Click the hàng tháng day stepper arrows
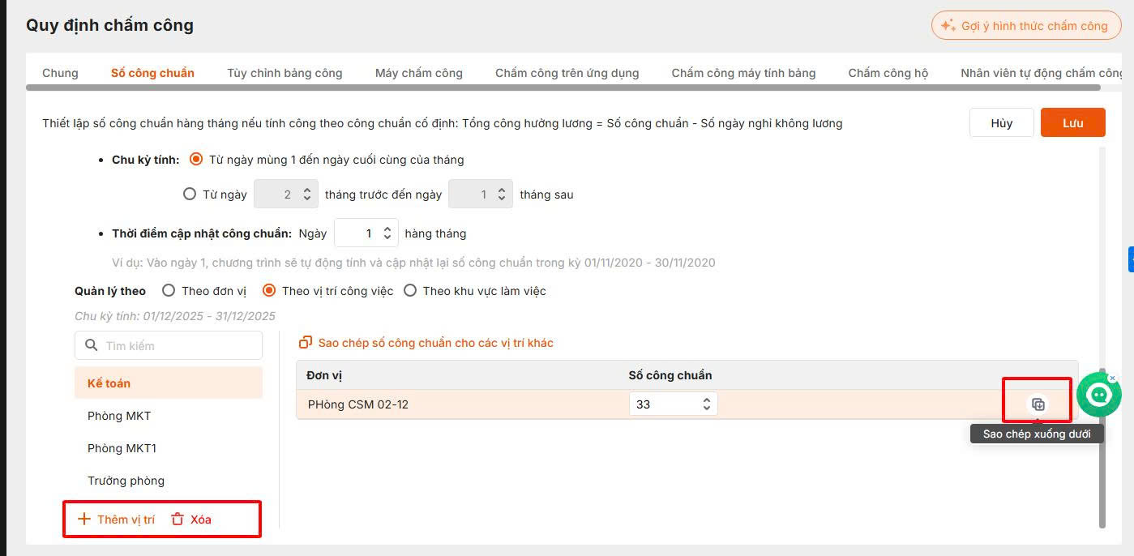Viewport: 1134px width, 556px height. point(387,233)
